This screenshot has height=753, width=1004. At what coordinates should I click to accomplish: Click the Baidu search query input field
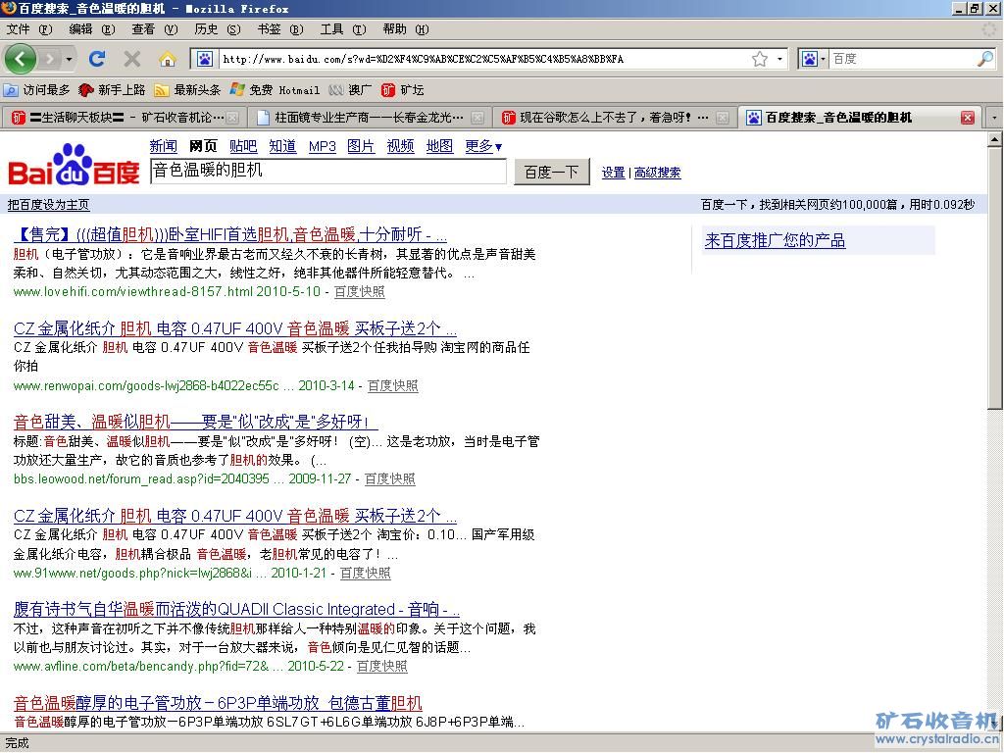[x=328, y=171]
